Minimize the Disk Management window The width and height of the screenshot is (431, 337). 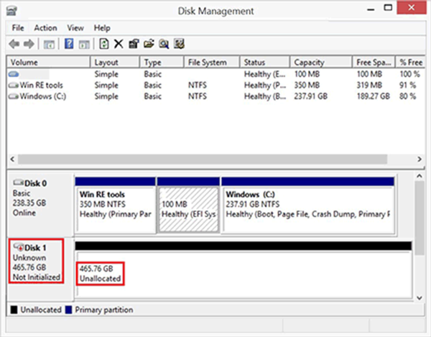click(371, 9)
